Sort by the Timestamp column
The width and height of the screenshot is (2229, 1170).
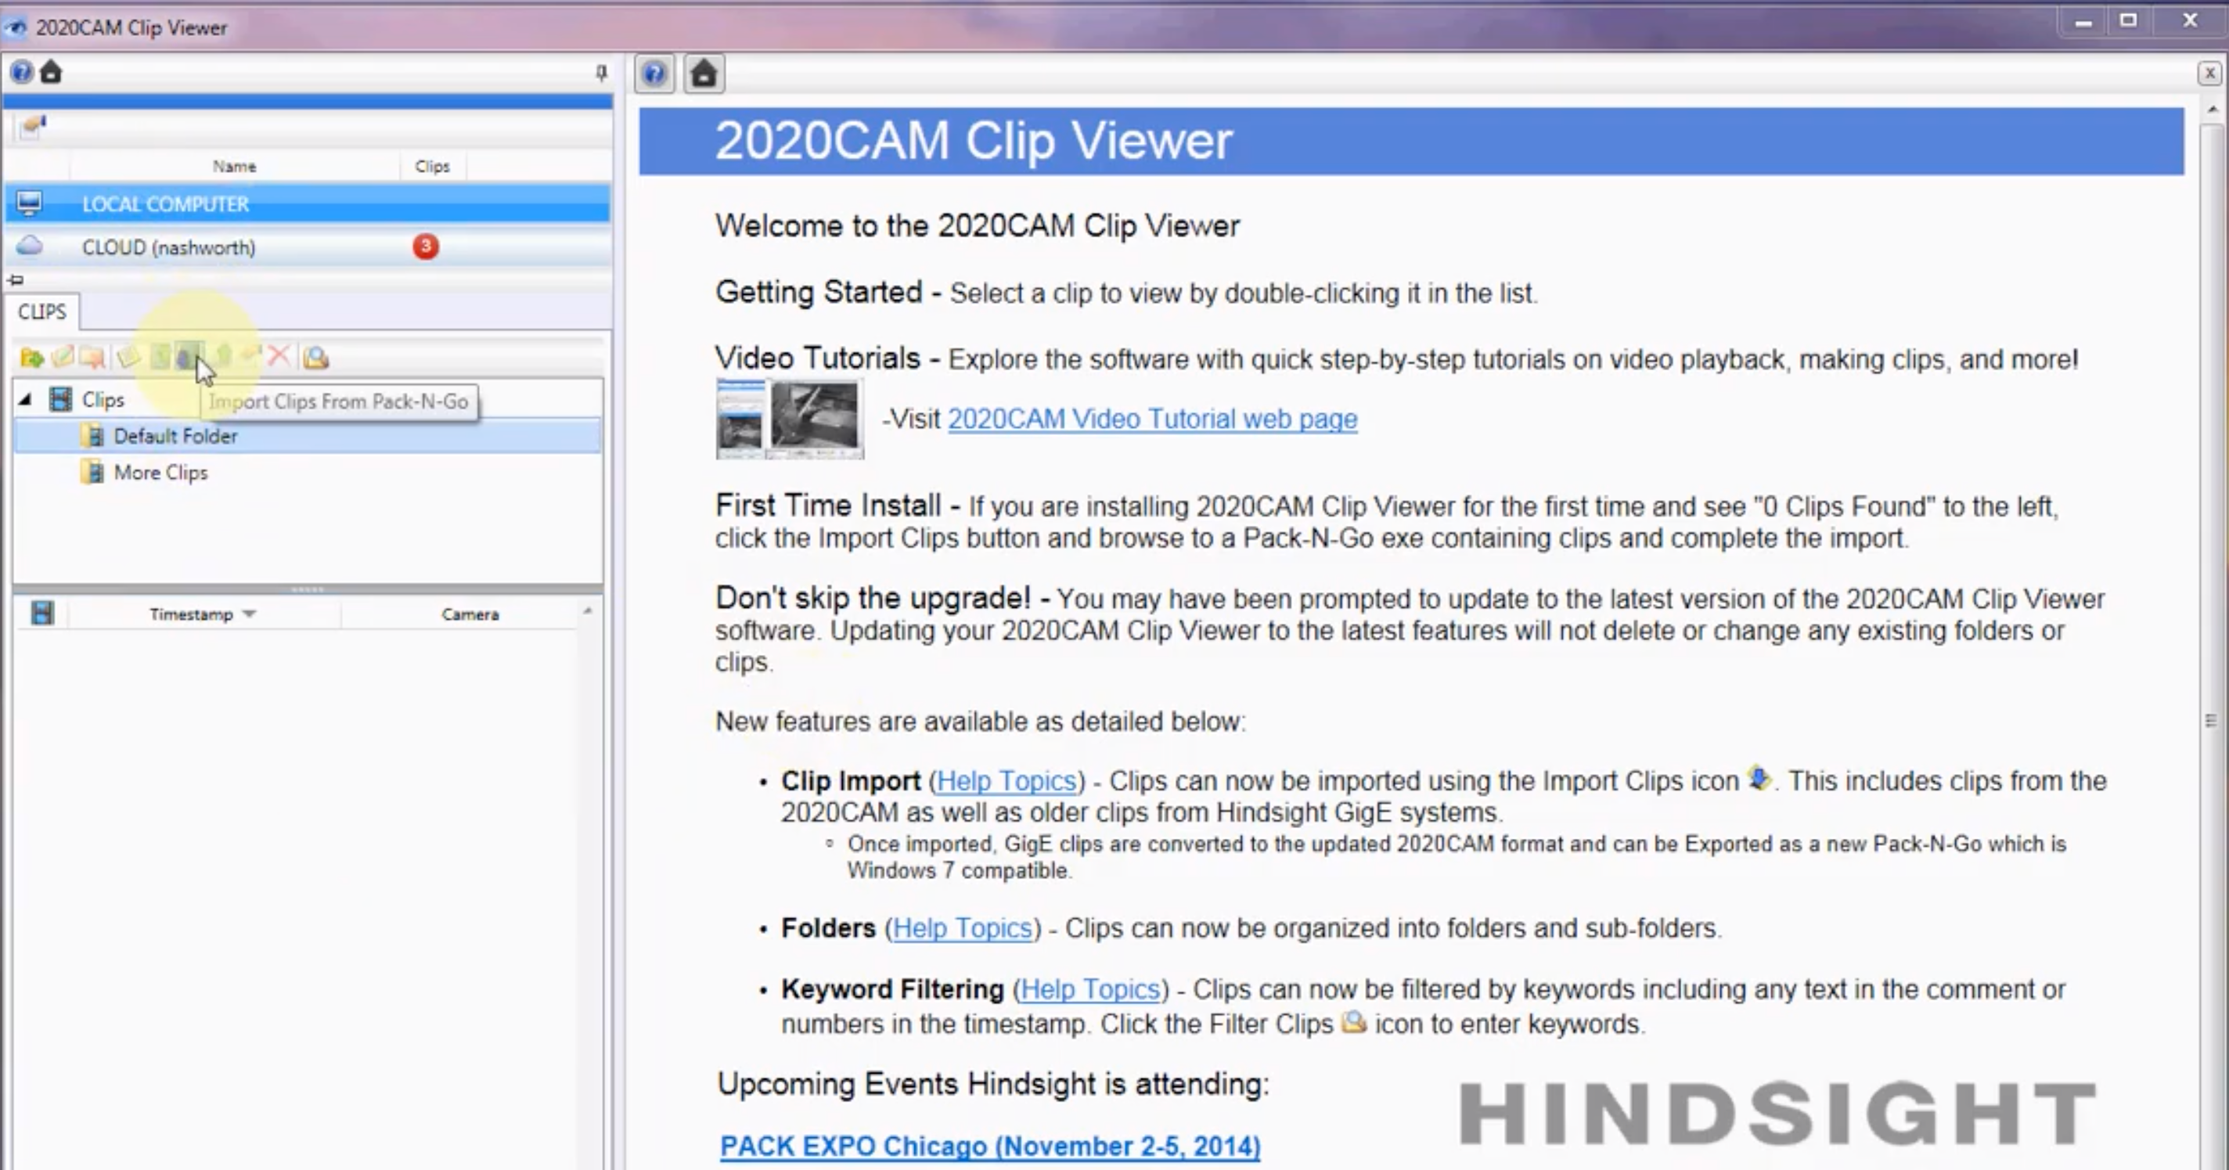[203, 614]
